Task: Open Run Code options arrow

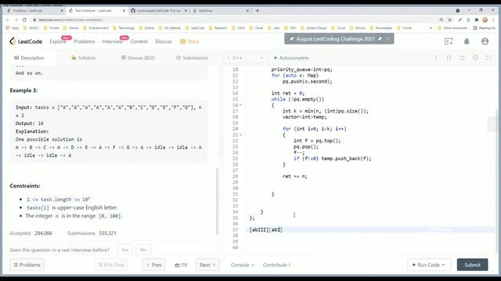Action: [443, 265]
